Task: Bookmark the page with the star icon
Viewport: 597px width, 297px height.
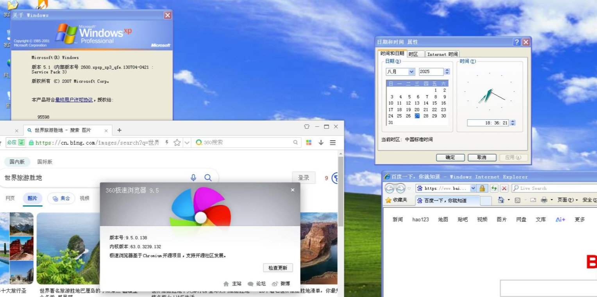Action: pos(177,143)
